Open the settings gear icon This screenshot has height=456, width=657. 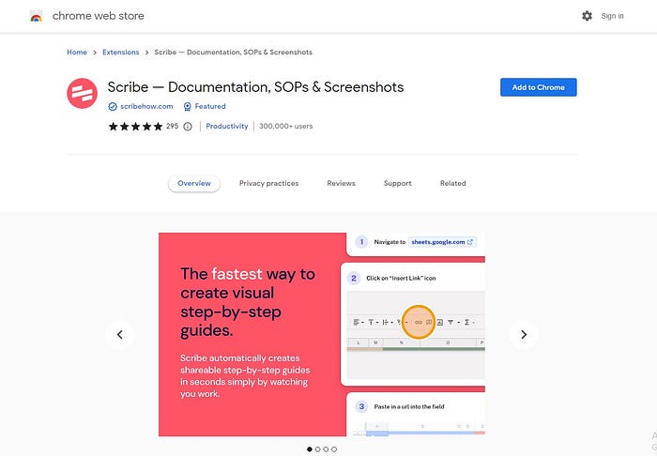point(587,16)
